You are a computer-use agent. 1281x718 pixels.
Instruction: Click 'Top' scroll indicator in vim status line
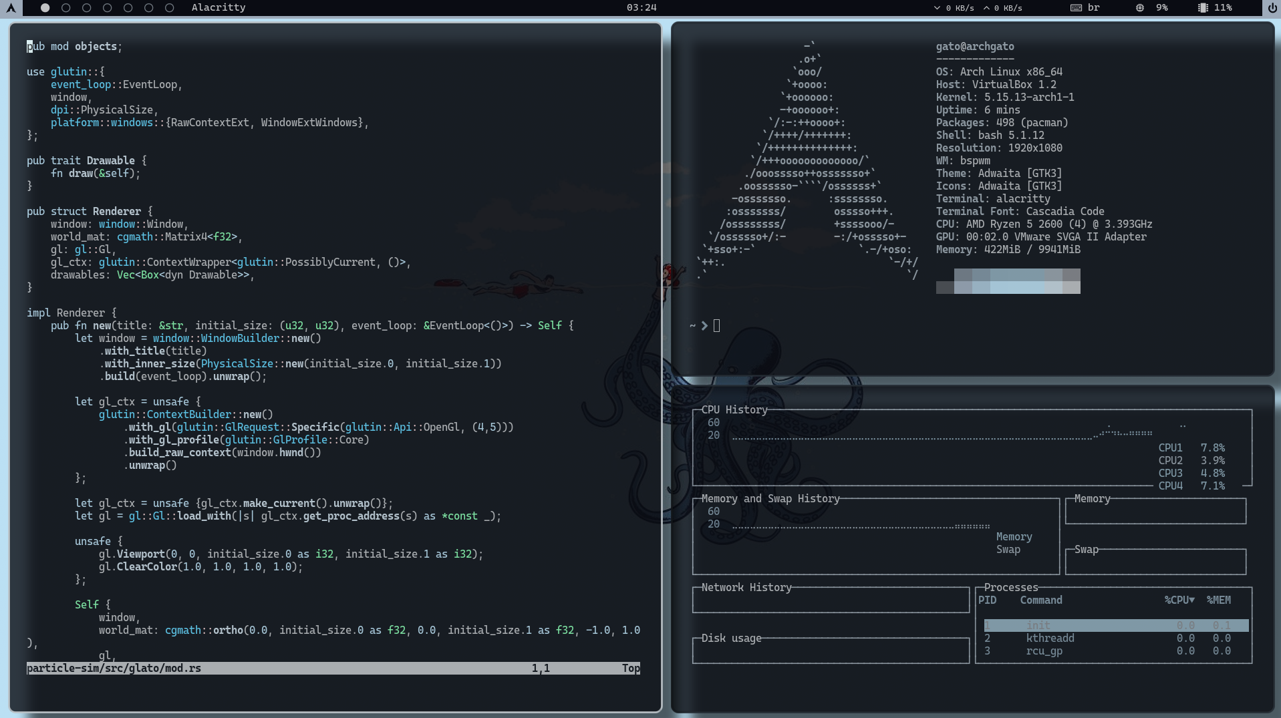click(x=631, y=668)
